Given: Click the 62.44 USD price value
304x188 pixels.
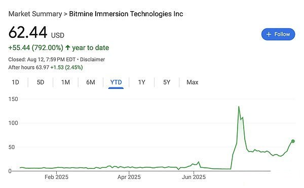Looking at the screenshot, I should point(36,32).
